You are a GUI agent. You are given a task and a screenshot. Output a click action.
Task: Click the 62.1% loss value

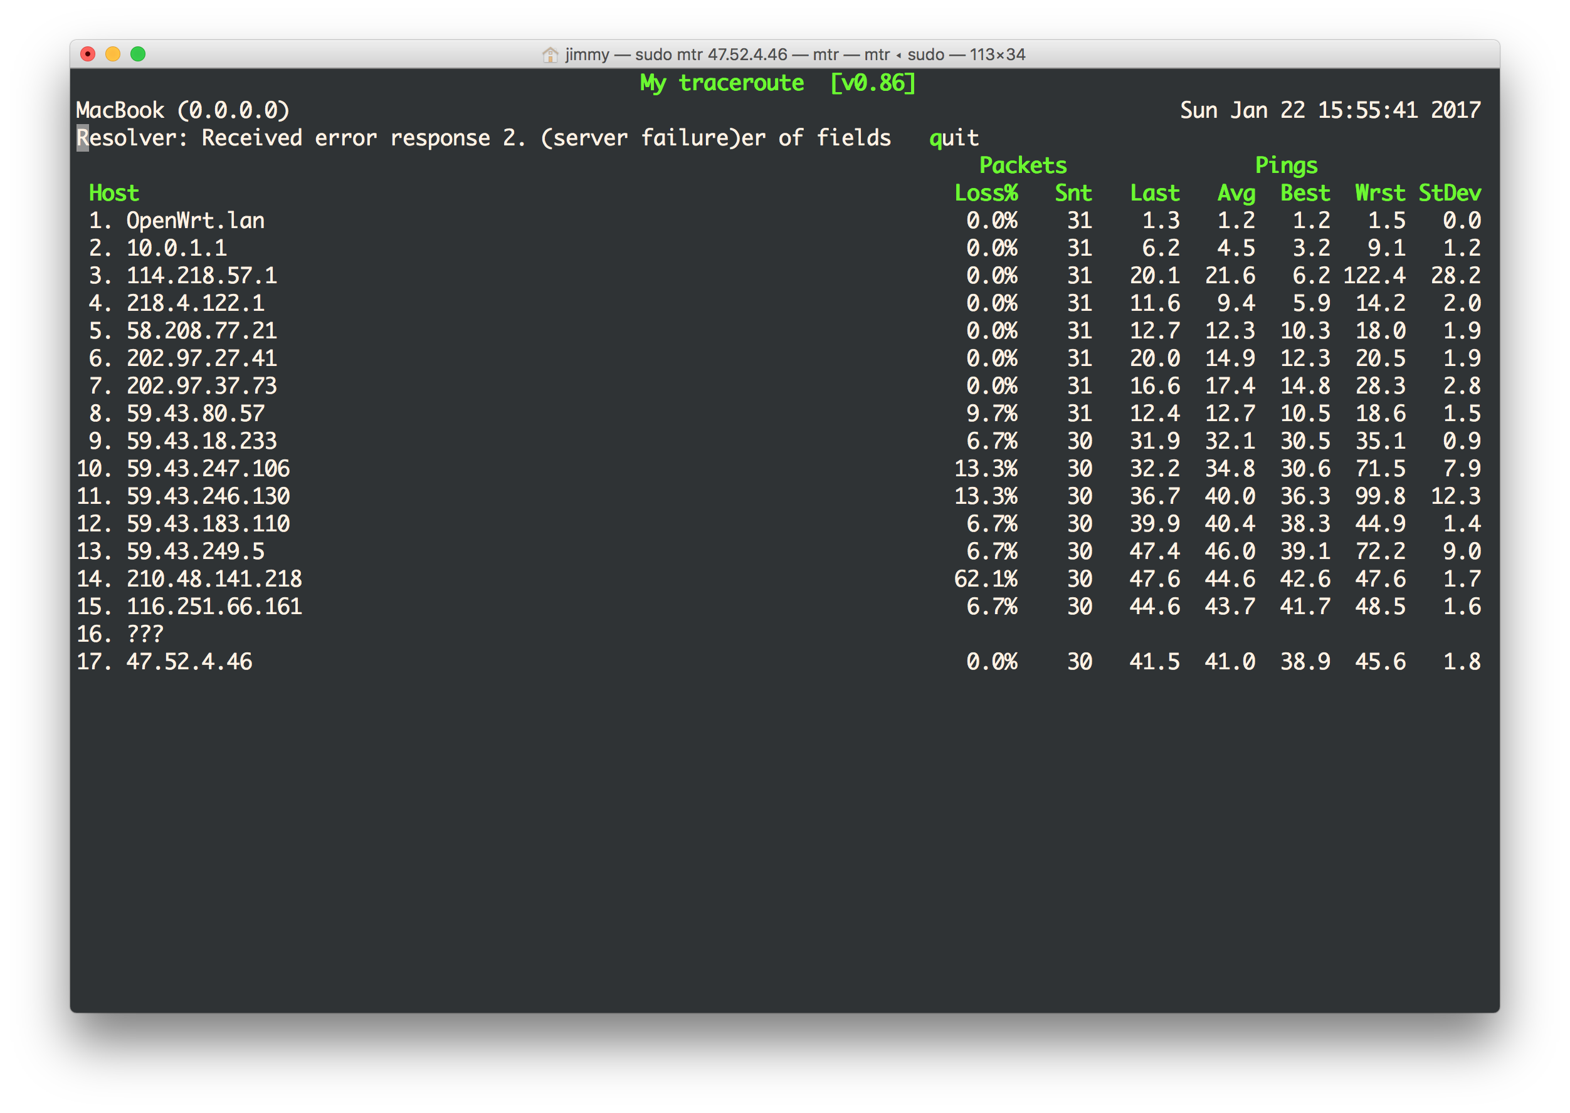click(x=985, y=579)
